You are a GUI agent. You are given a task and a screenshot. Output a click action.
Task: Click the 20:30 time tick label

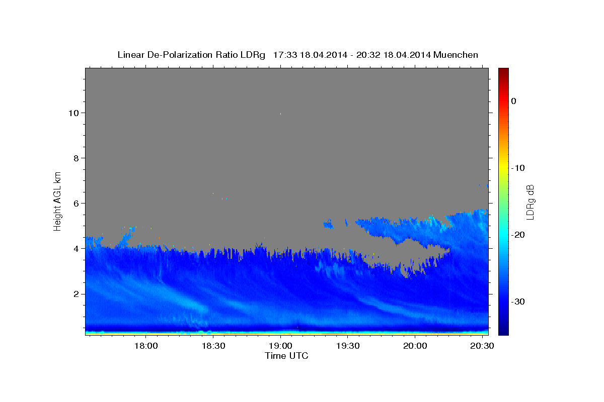point(482,346)
